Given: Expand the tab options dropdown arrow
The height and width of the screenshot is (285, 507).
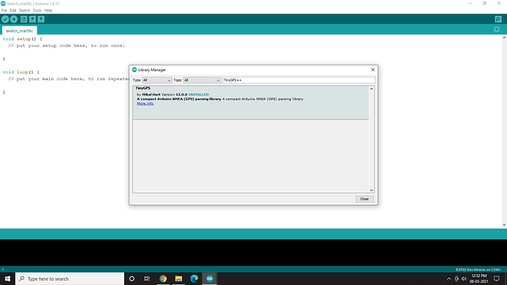Looking at the screenshot, I should 497,29.
